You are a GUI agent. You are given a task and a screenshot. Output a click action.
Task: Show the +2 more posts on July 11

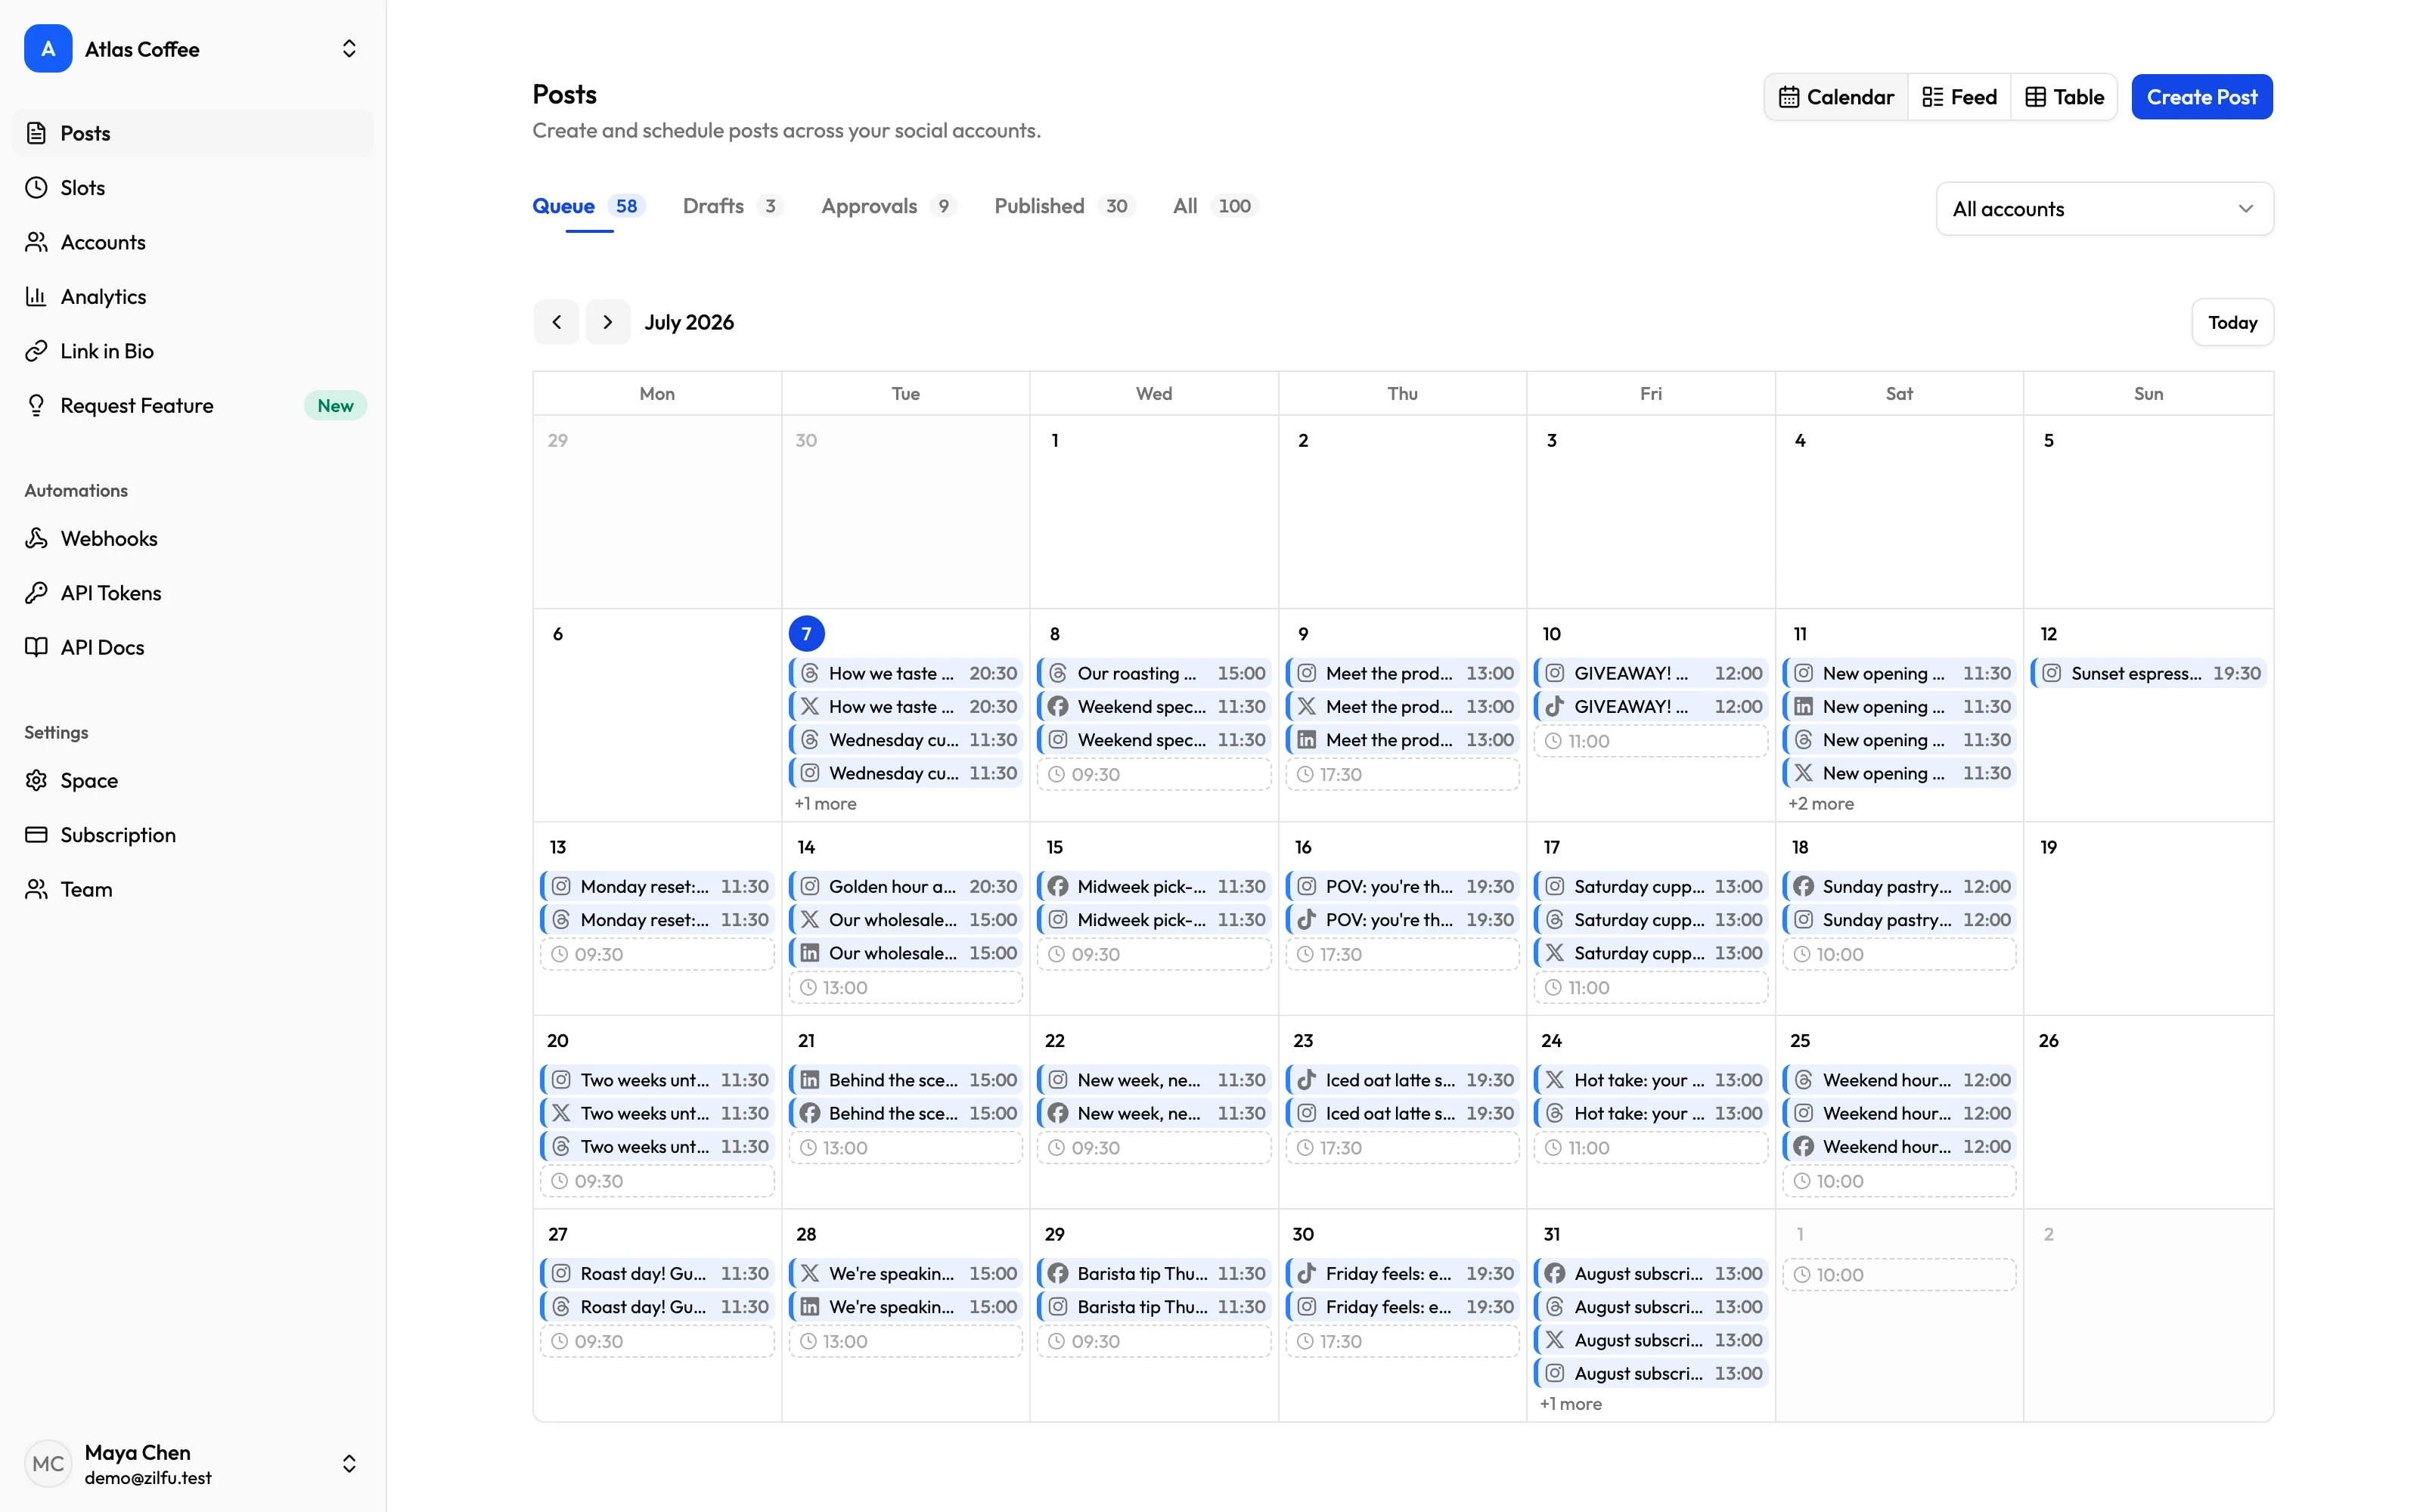coord(1820,804)
